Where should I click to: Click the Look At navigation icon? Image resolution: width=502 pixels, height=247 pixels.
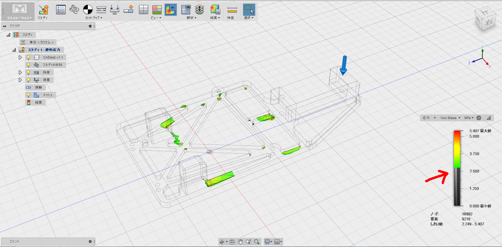point(232,242)
